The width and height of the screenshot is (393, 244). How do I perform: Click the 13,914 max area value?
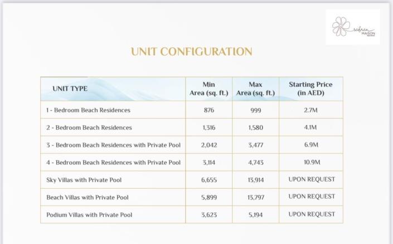pos(255,180)
